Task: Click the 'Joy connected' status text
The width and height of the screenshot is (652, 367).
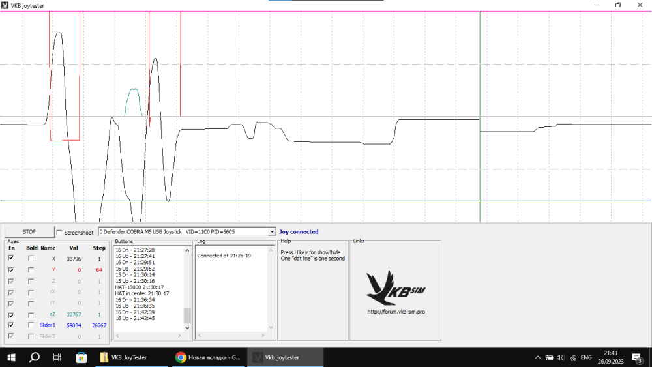Action: tap(299, 232)
